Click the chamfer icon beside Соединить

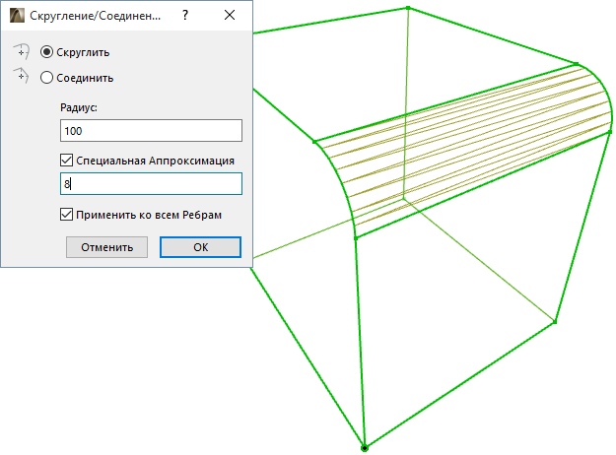tap(22, 76)
